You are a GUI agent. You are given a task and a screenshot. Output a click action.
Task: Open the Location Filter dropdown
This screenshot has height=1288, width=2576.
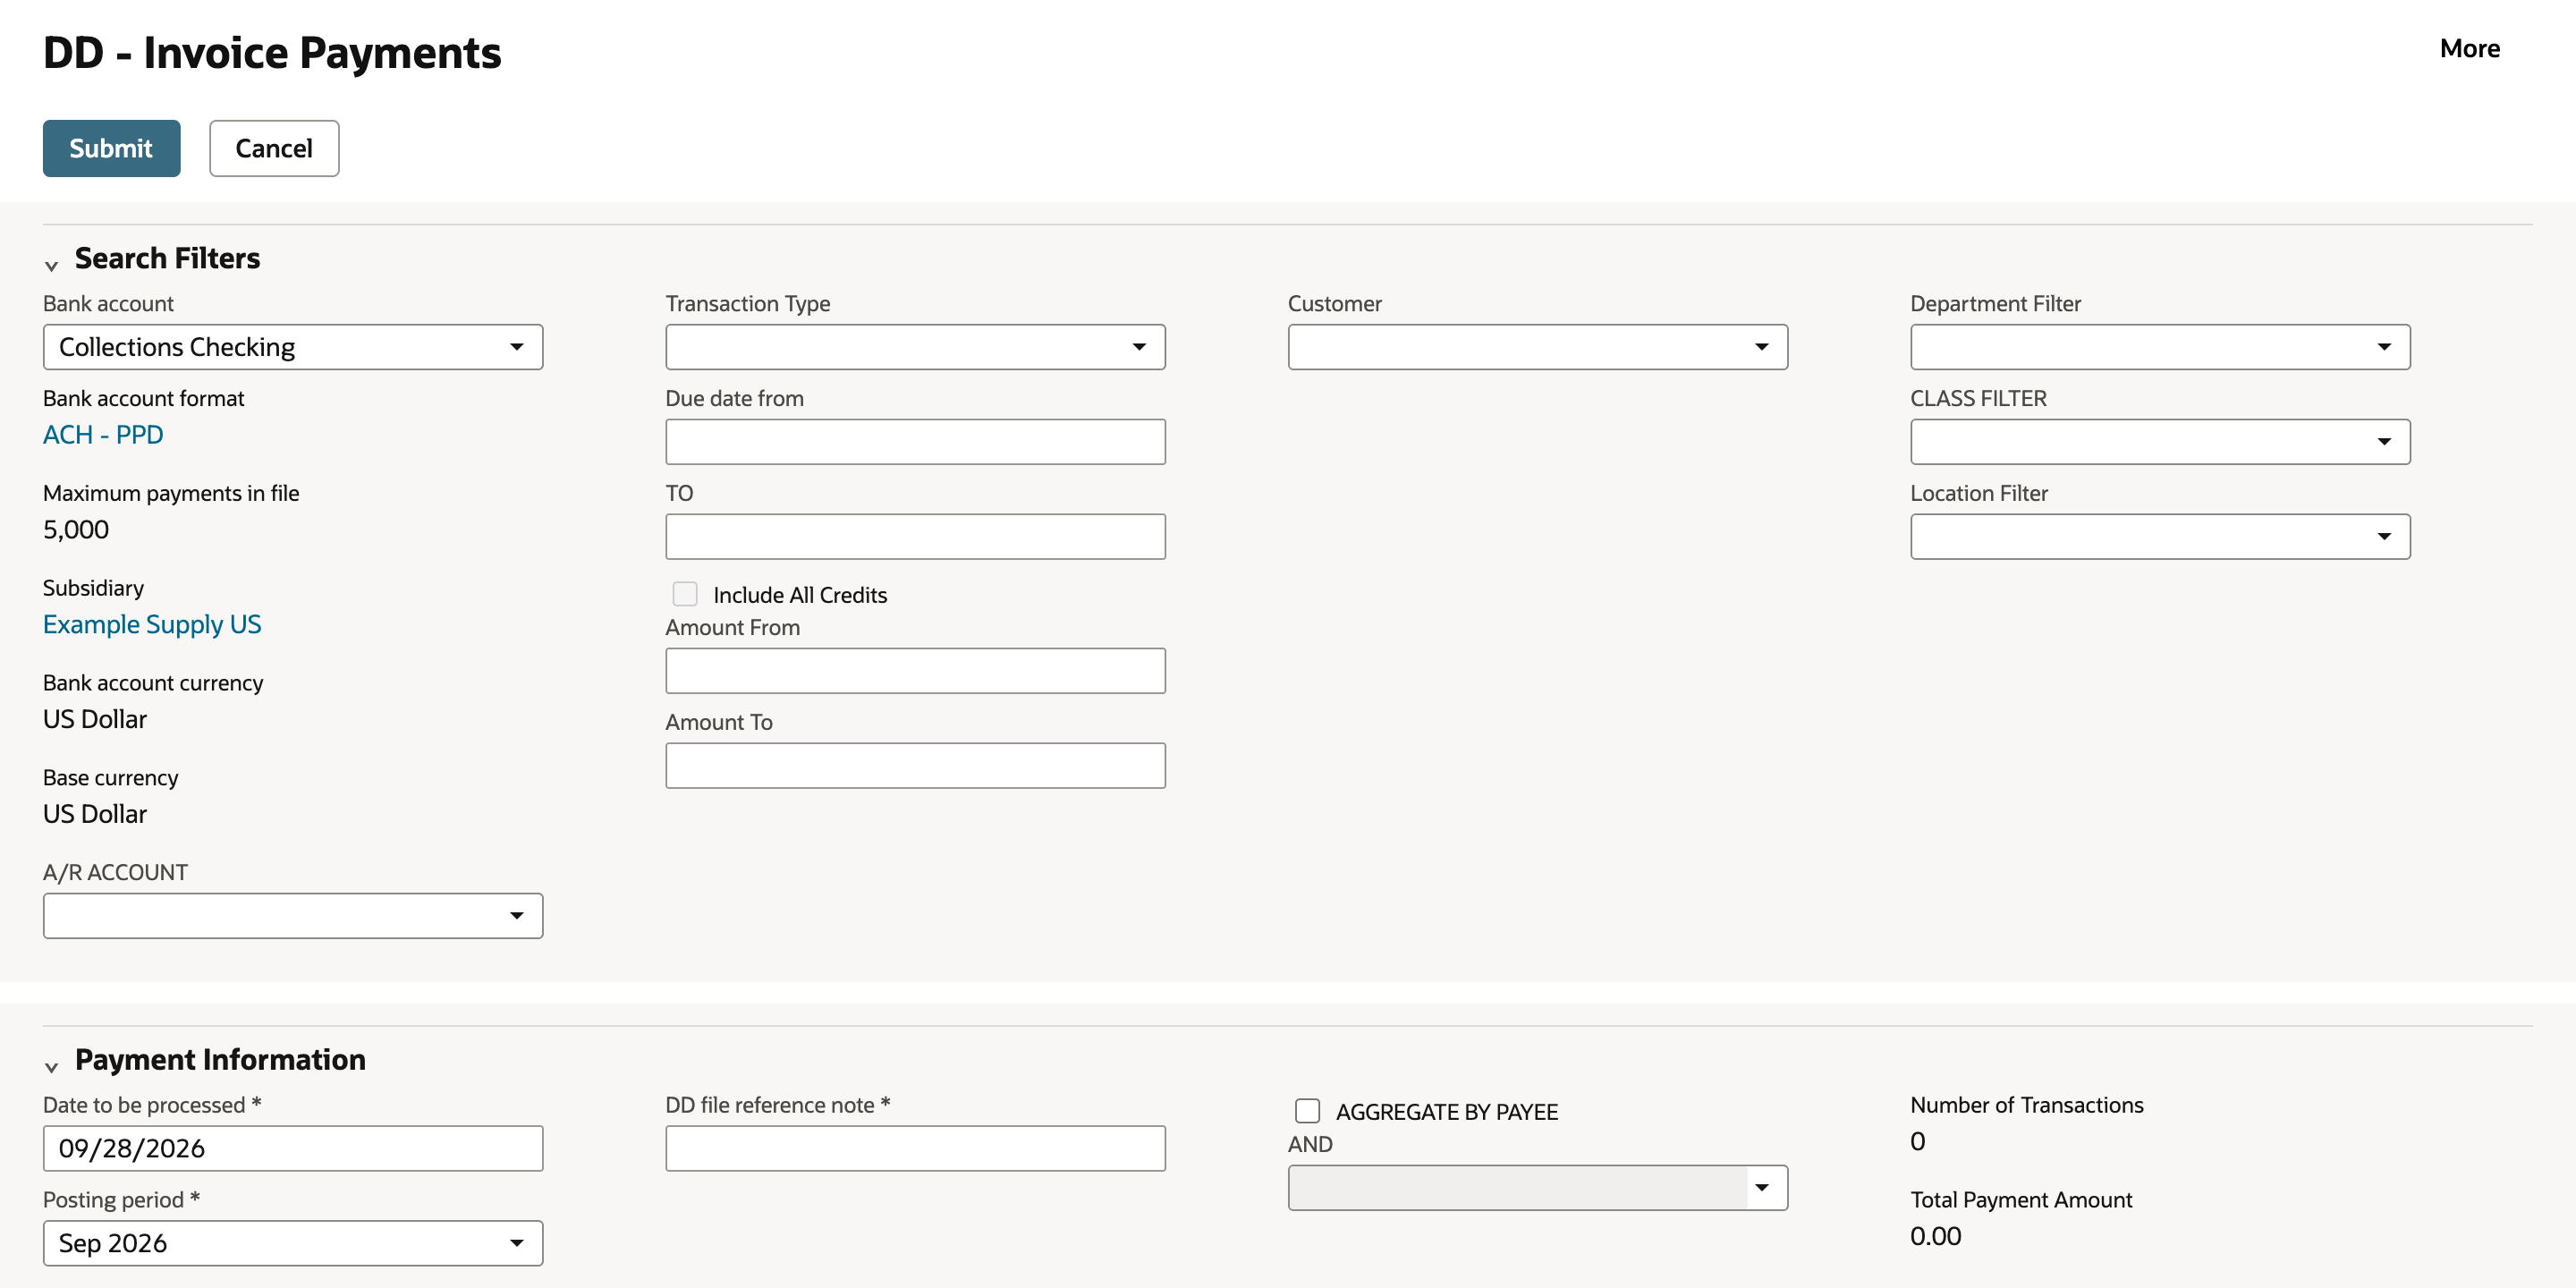[x=2160, y=537]
